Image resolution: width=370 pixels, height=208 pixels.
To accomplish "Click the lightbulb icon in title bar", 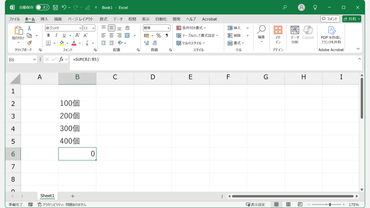I will click(315, 8).
